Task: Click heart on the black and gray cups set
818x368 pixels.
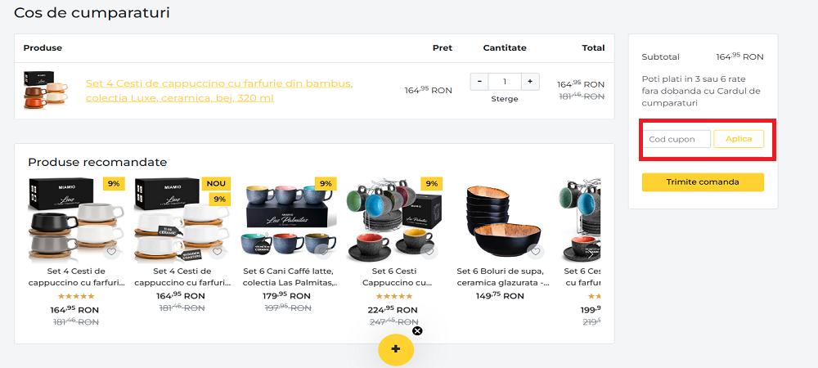Action: pos(112,251)
